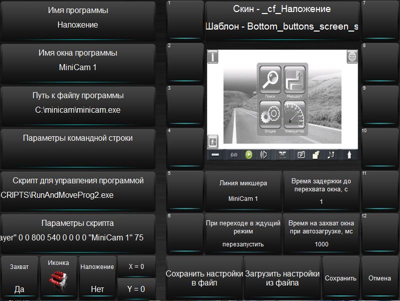Click the Отмена button
The image size is (400, 301).
click(x=379, y=278)
